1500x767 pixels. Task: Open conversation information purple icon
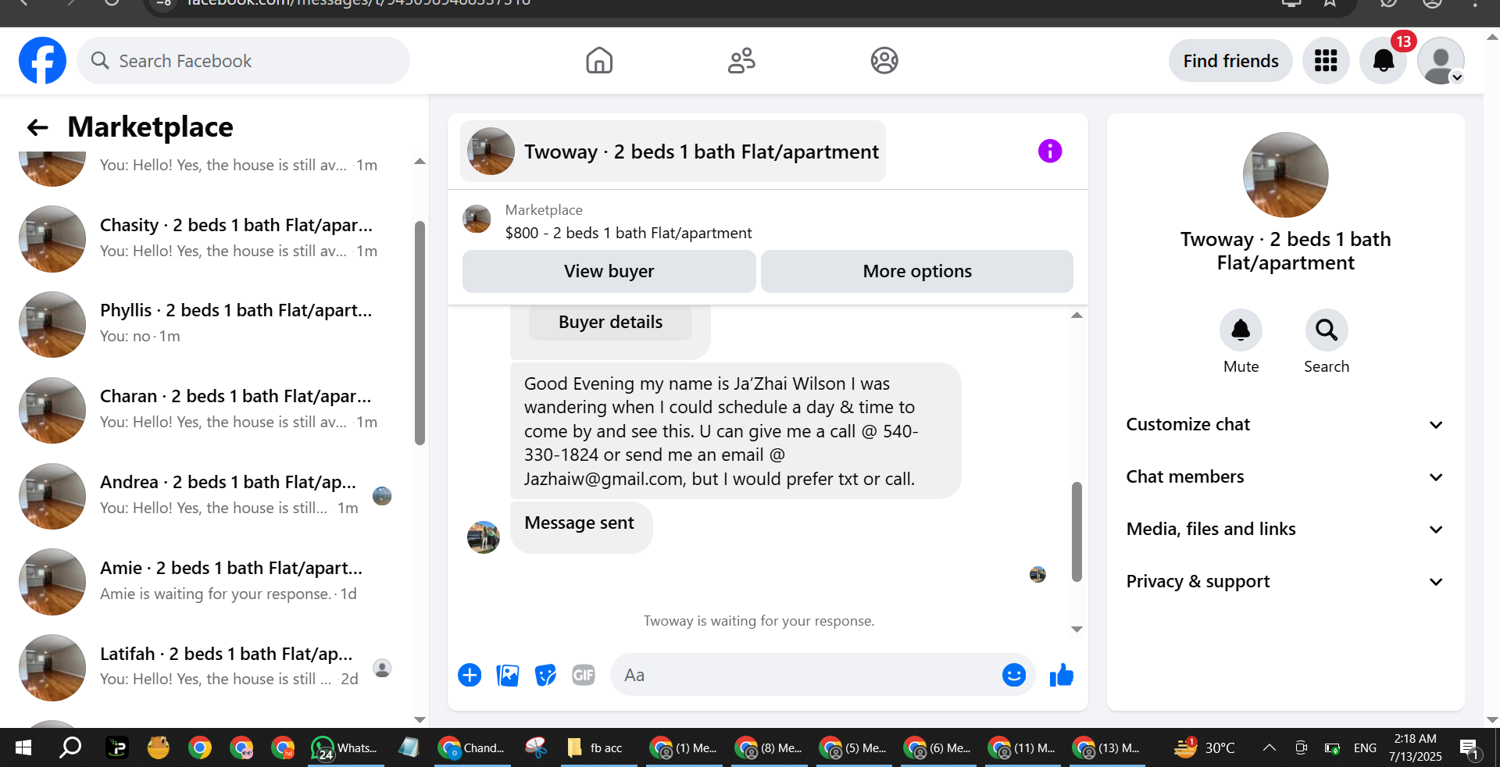pyautogui.click(x=1050, y=151)
